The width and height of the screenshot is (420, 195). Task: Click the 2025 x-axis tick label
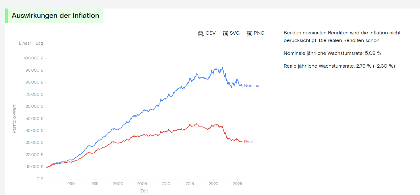coord(237,184)
